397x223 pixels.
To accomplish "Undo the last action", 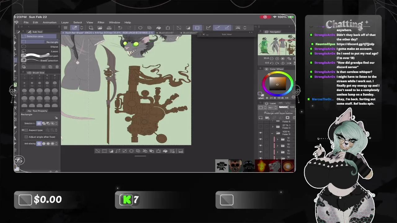I will coord(120,28).
